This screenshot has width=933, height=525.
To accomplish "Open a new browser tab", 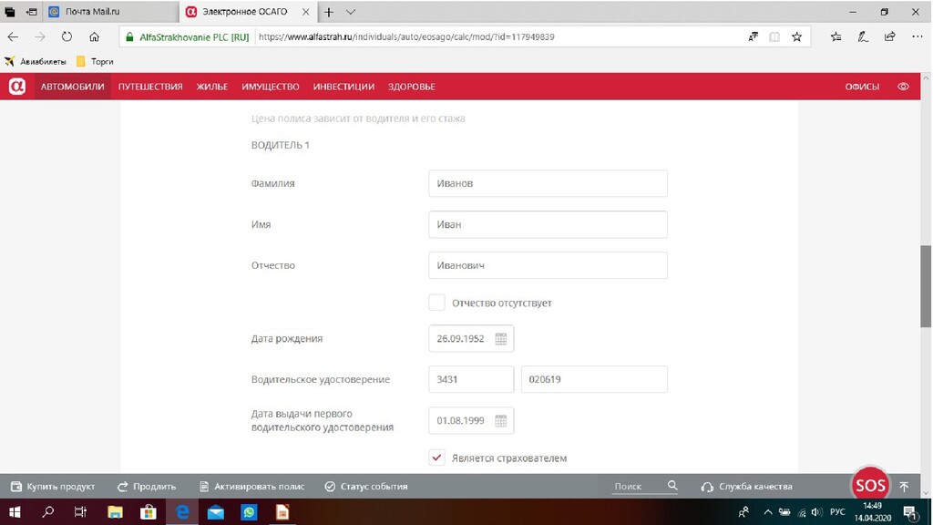I will [x=328, y=12].
